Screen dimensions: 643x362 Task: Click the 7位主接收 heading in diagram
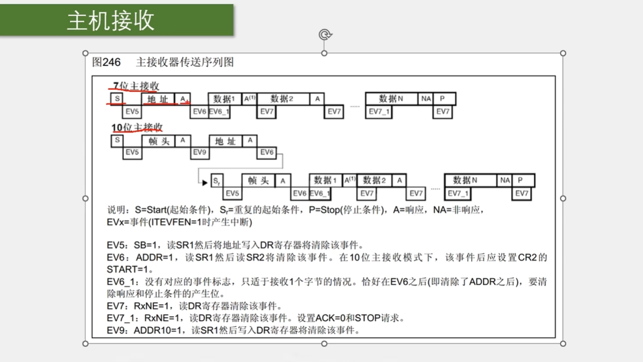tap(136, 86)
